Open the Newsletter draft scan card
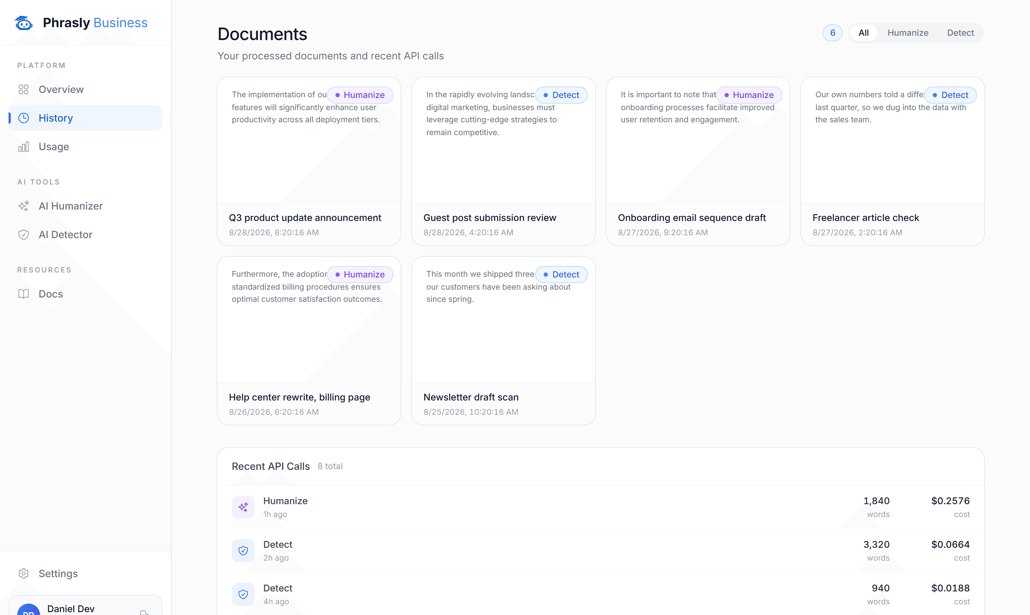The height and width of the screenshot is (615, 1030). pos(503,341)
